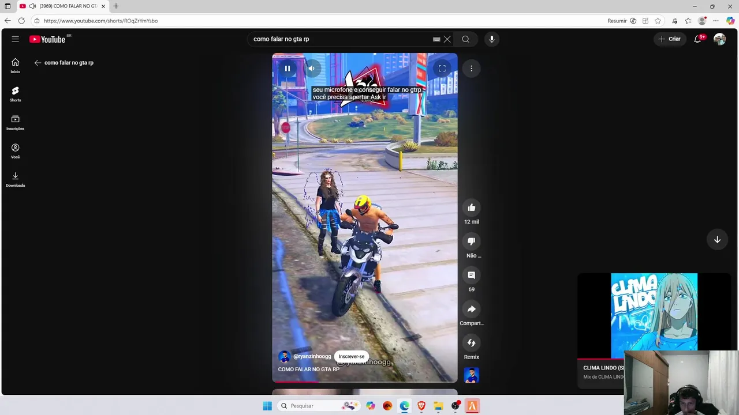The height and width of the screenshot is (415, 739).
Task: Open the media control music note icon
Action: pyautogui.click(x=674, y=21)
